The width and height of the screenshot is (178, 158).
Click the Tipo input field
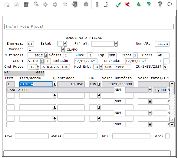pos(136,55)
